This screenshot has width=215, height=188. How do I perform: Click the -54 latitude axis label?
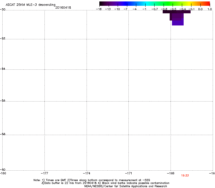(x=3, y=69)
